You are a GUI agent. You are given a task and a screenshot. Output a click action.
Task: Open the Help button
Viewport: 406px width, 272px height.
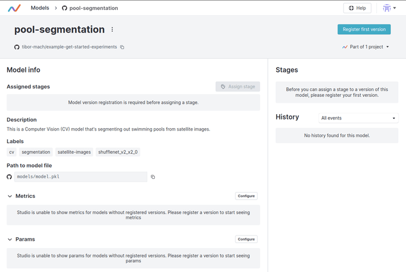pos(357,8)
